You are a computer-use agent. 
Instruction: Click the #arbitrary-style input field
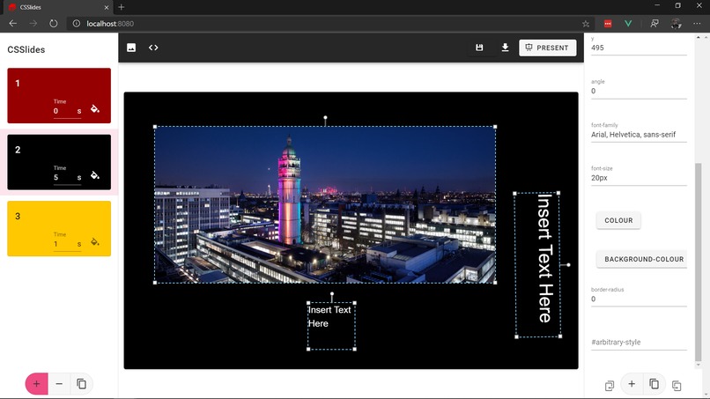click(x=639, y=343)
